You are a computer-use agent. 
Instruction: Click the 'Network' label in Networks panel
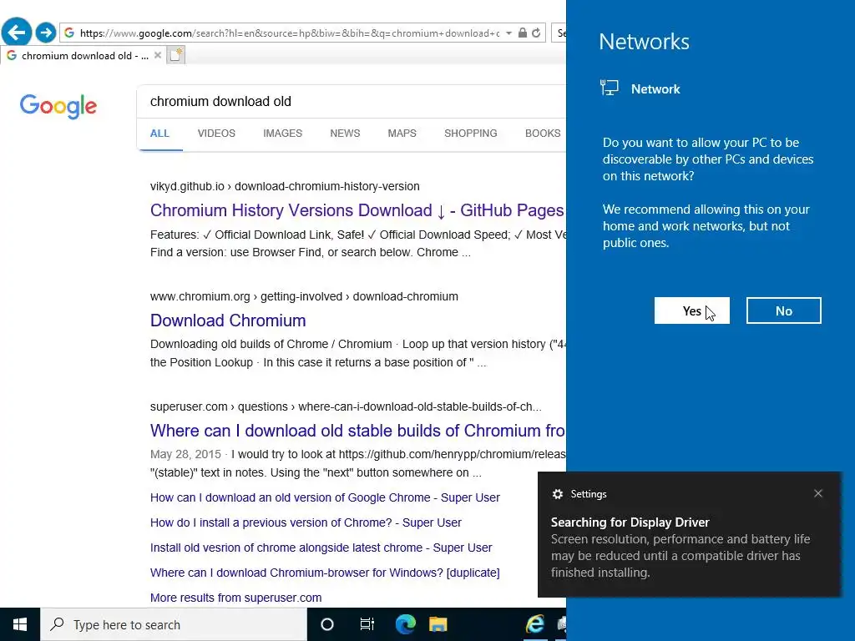655,88
